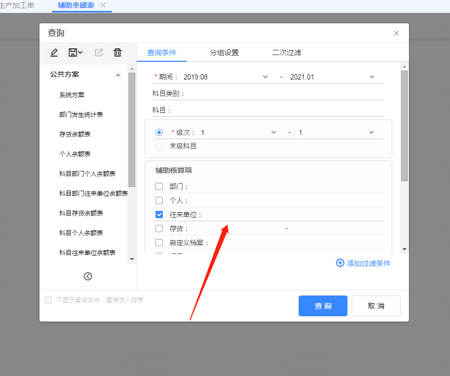Click the 存货 start range field
Screen dimensions: 450x376
tap(236, 229)
